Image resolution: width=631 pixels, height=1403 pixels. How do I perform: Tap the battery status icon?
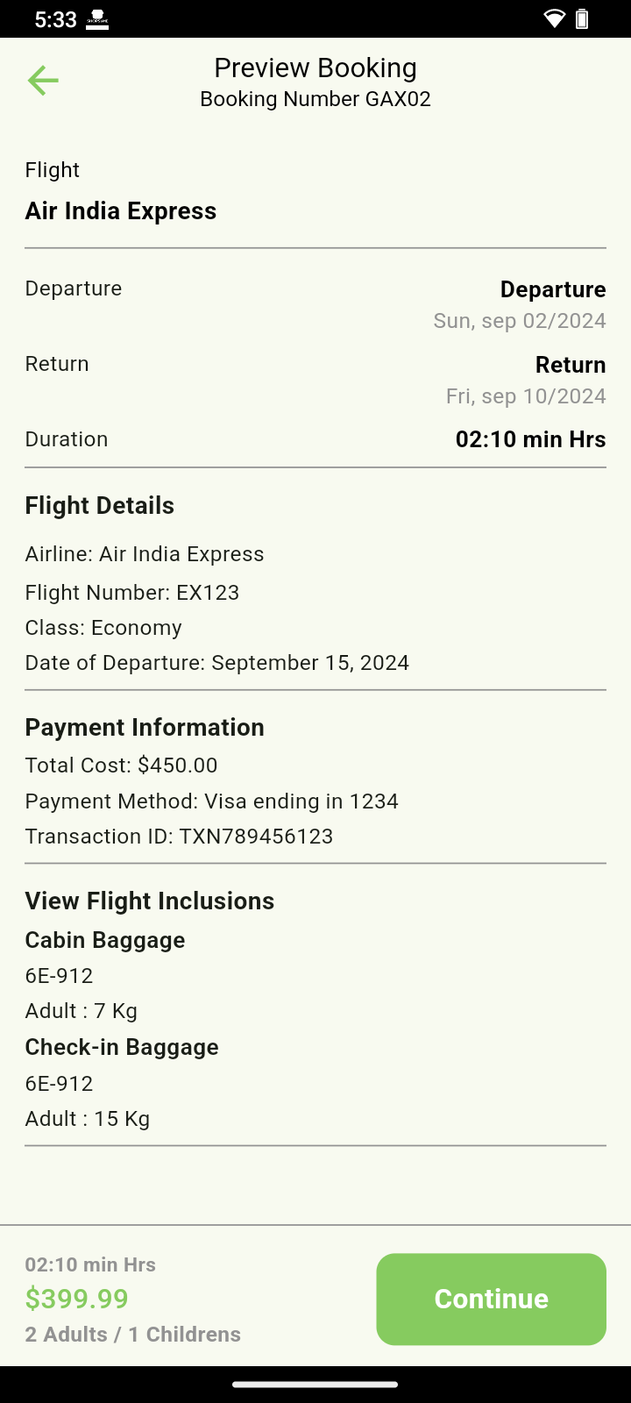coord(582,18)
